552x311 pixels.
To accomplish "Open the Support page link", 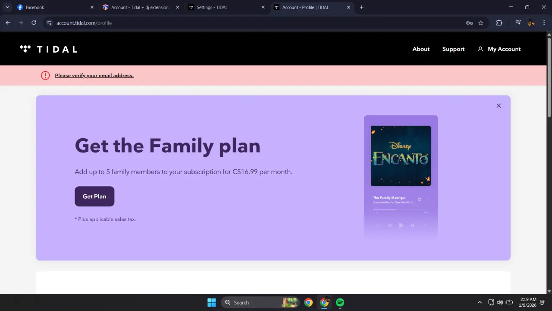I will click(453, 49).
